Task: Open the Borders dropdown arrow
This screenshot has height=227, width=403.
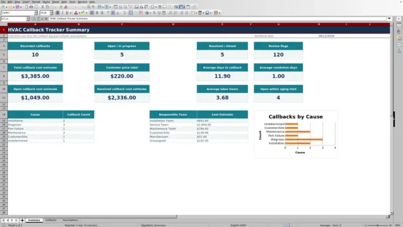Action: (x=196, y=13)
